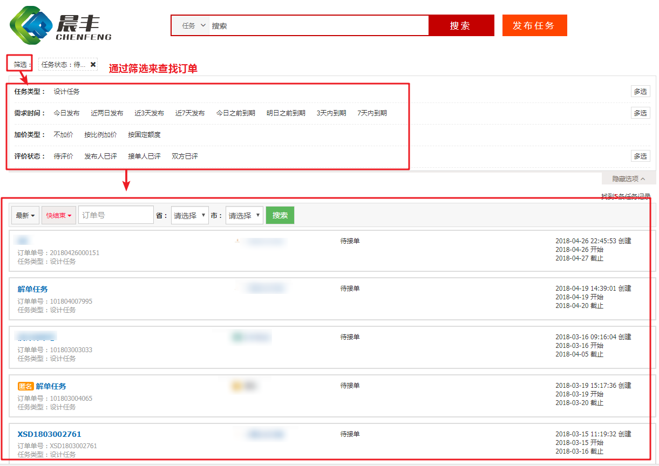Click the Chenfeng logo icon
659x466 pixels.
coord(31,25)
